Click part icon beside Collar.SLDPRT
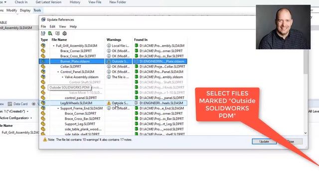 click(43, 66)
